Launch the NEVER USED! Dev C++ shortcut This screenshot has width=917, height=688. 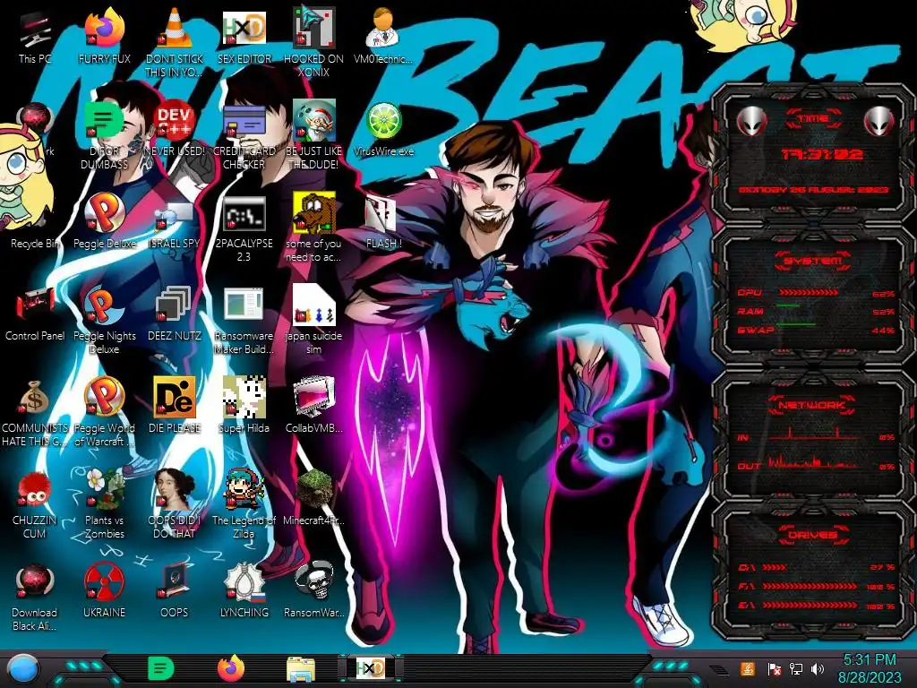(x=175, y=130)
